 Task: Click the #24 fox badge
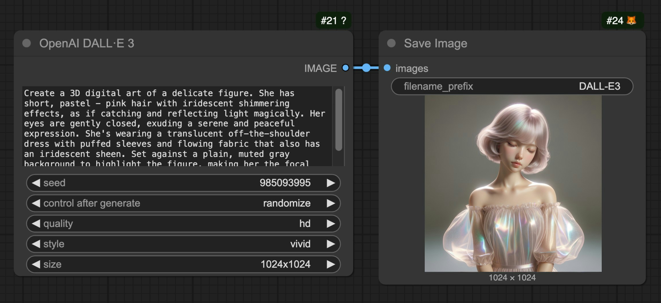click(622, 20)
